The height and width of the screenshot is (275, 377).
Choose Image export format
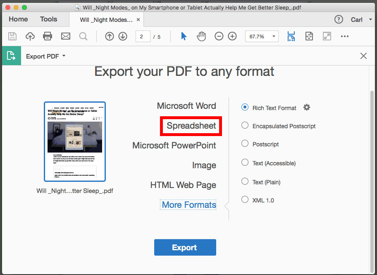[204, 165]
